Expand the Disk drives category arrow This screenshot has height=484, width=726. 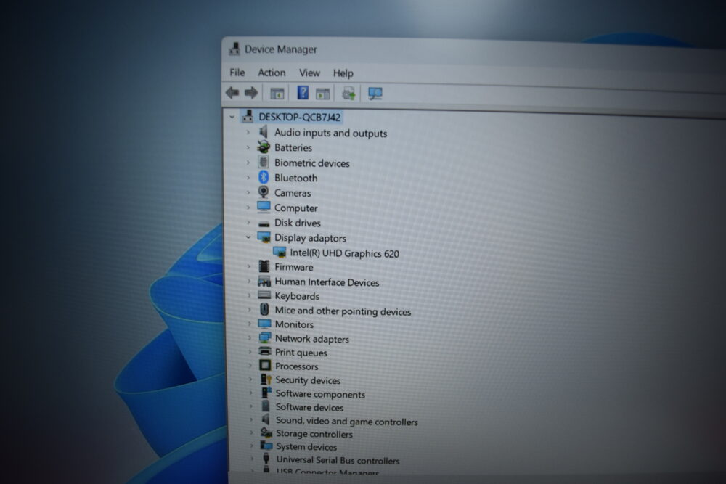click(248, 223)
